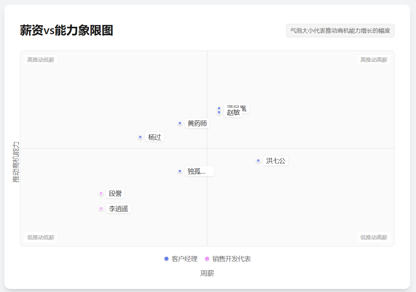Click the 李逍遥 pink bubble marker
Image resolution: width=416 pixels, height=292 pixels.
101,208
